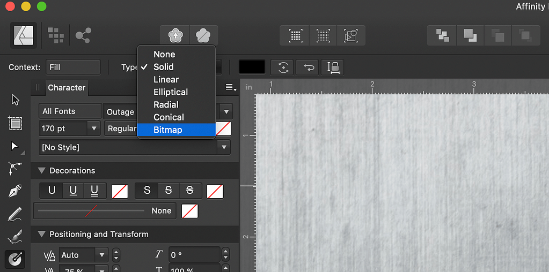Collapse the Decorations section
549x272 pixels.
pos(42,171)
